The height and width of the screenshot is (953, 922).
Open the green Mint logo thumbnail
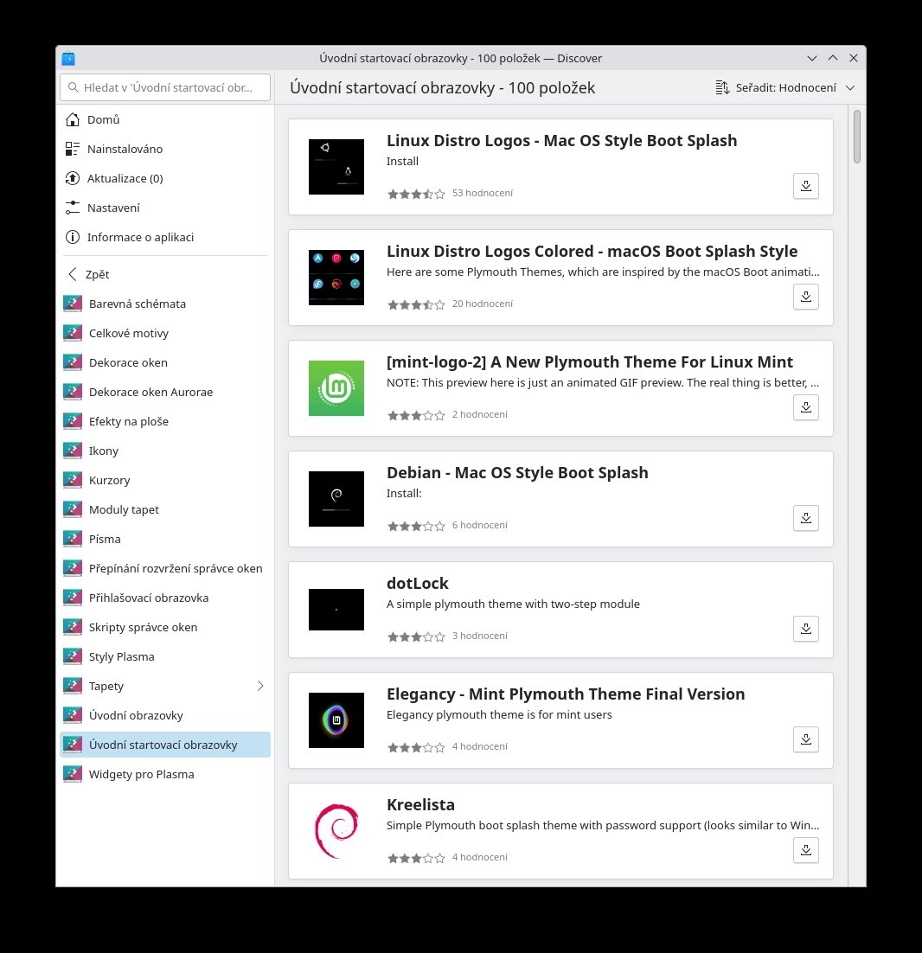pos(336,388)
